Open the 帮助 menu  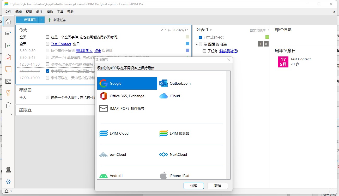coord(70,12)
